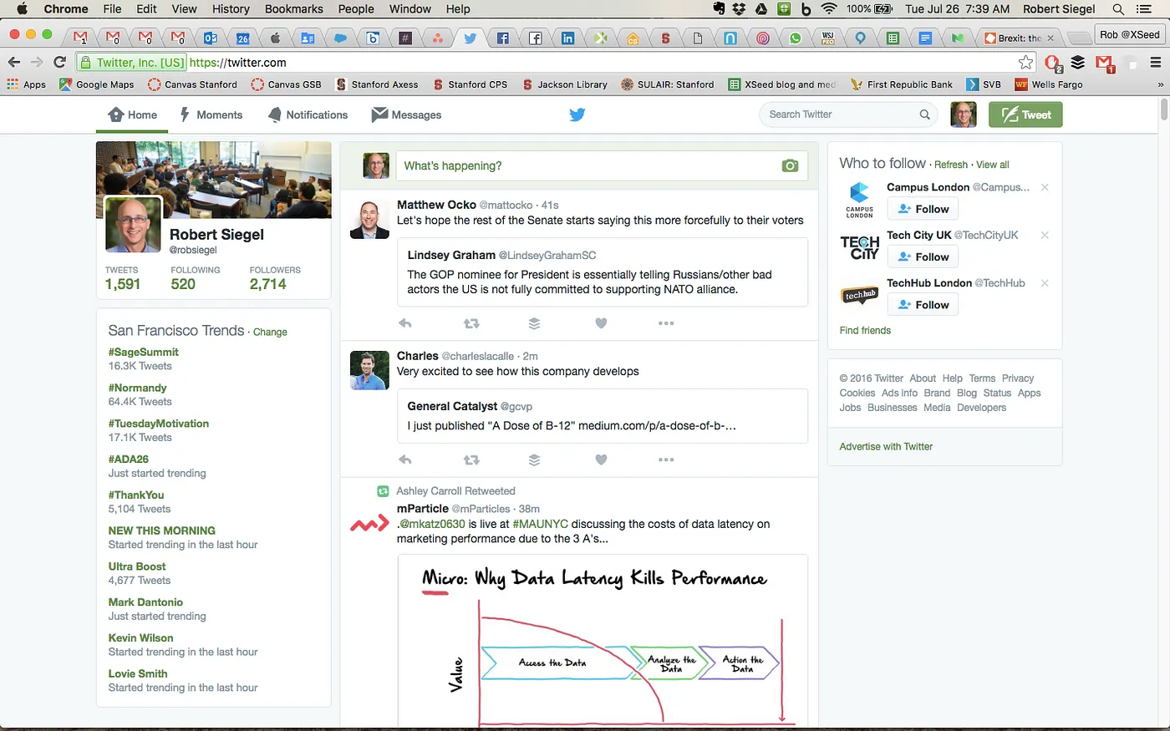
Task: Bookmark the page with the star icon
Action: pos(1025,63)
